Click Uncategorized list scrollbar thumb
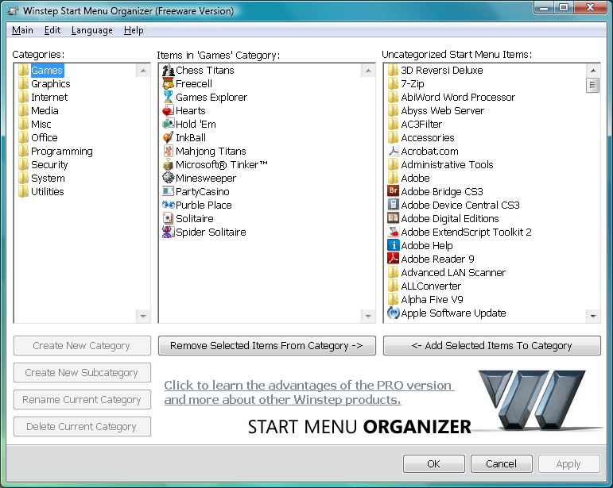Screen dimensions: 613x488 pos(593,86)
